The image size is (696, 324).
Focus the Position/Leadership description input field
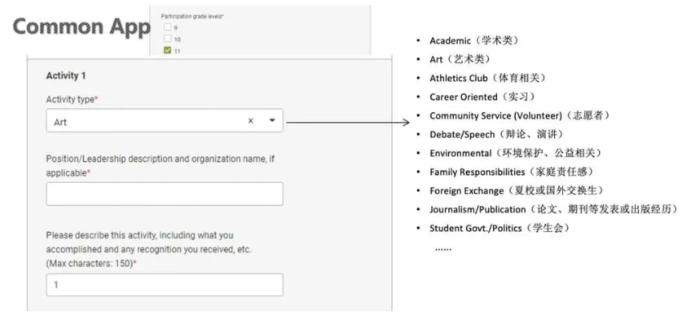[x=164, y=194]
